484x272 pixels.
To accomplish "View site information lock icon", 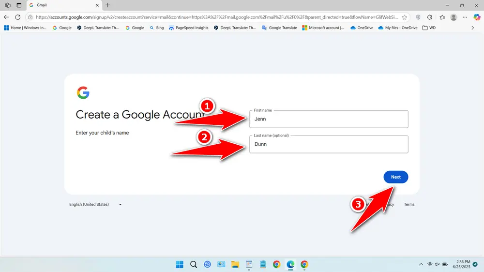I will click(x=30, y=17).
